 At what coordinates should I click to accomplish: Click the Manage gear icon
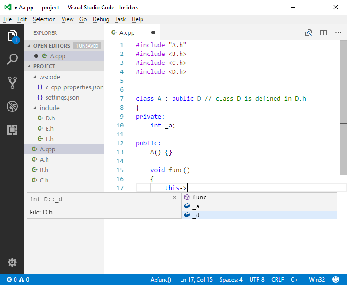point(12,262)
